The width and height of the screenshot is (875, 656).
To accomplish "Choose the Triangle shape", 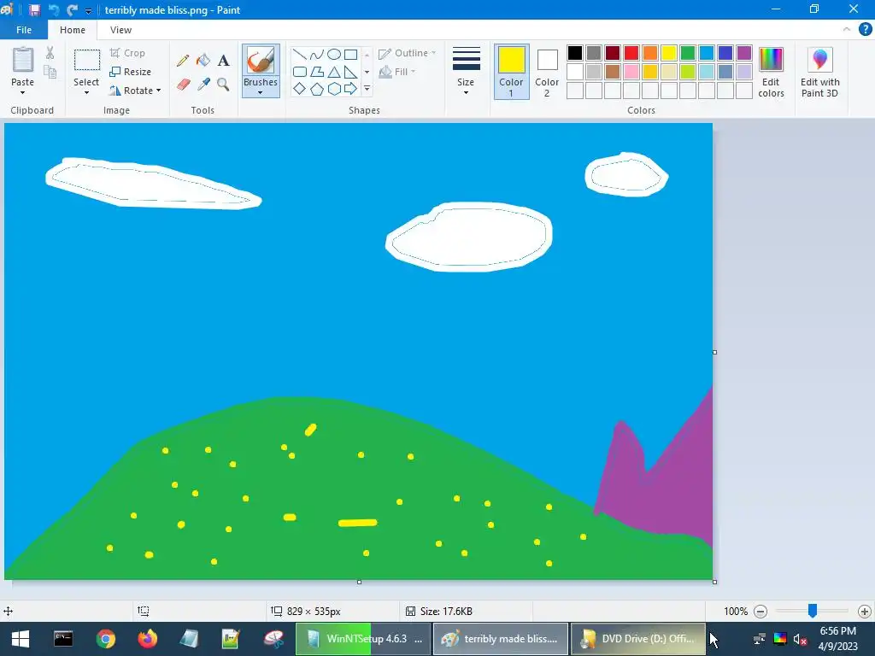I will tap(334, 72).
